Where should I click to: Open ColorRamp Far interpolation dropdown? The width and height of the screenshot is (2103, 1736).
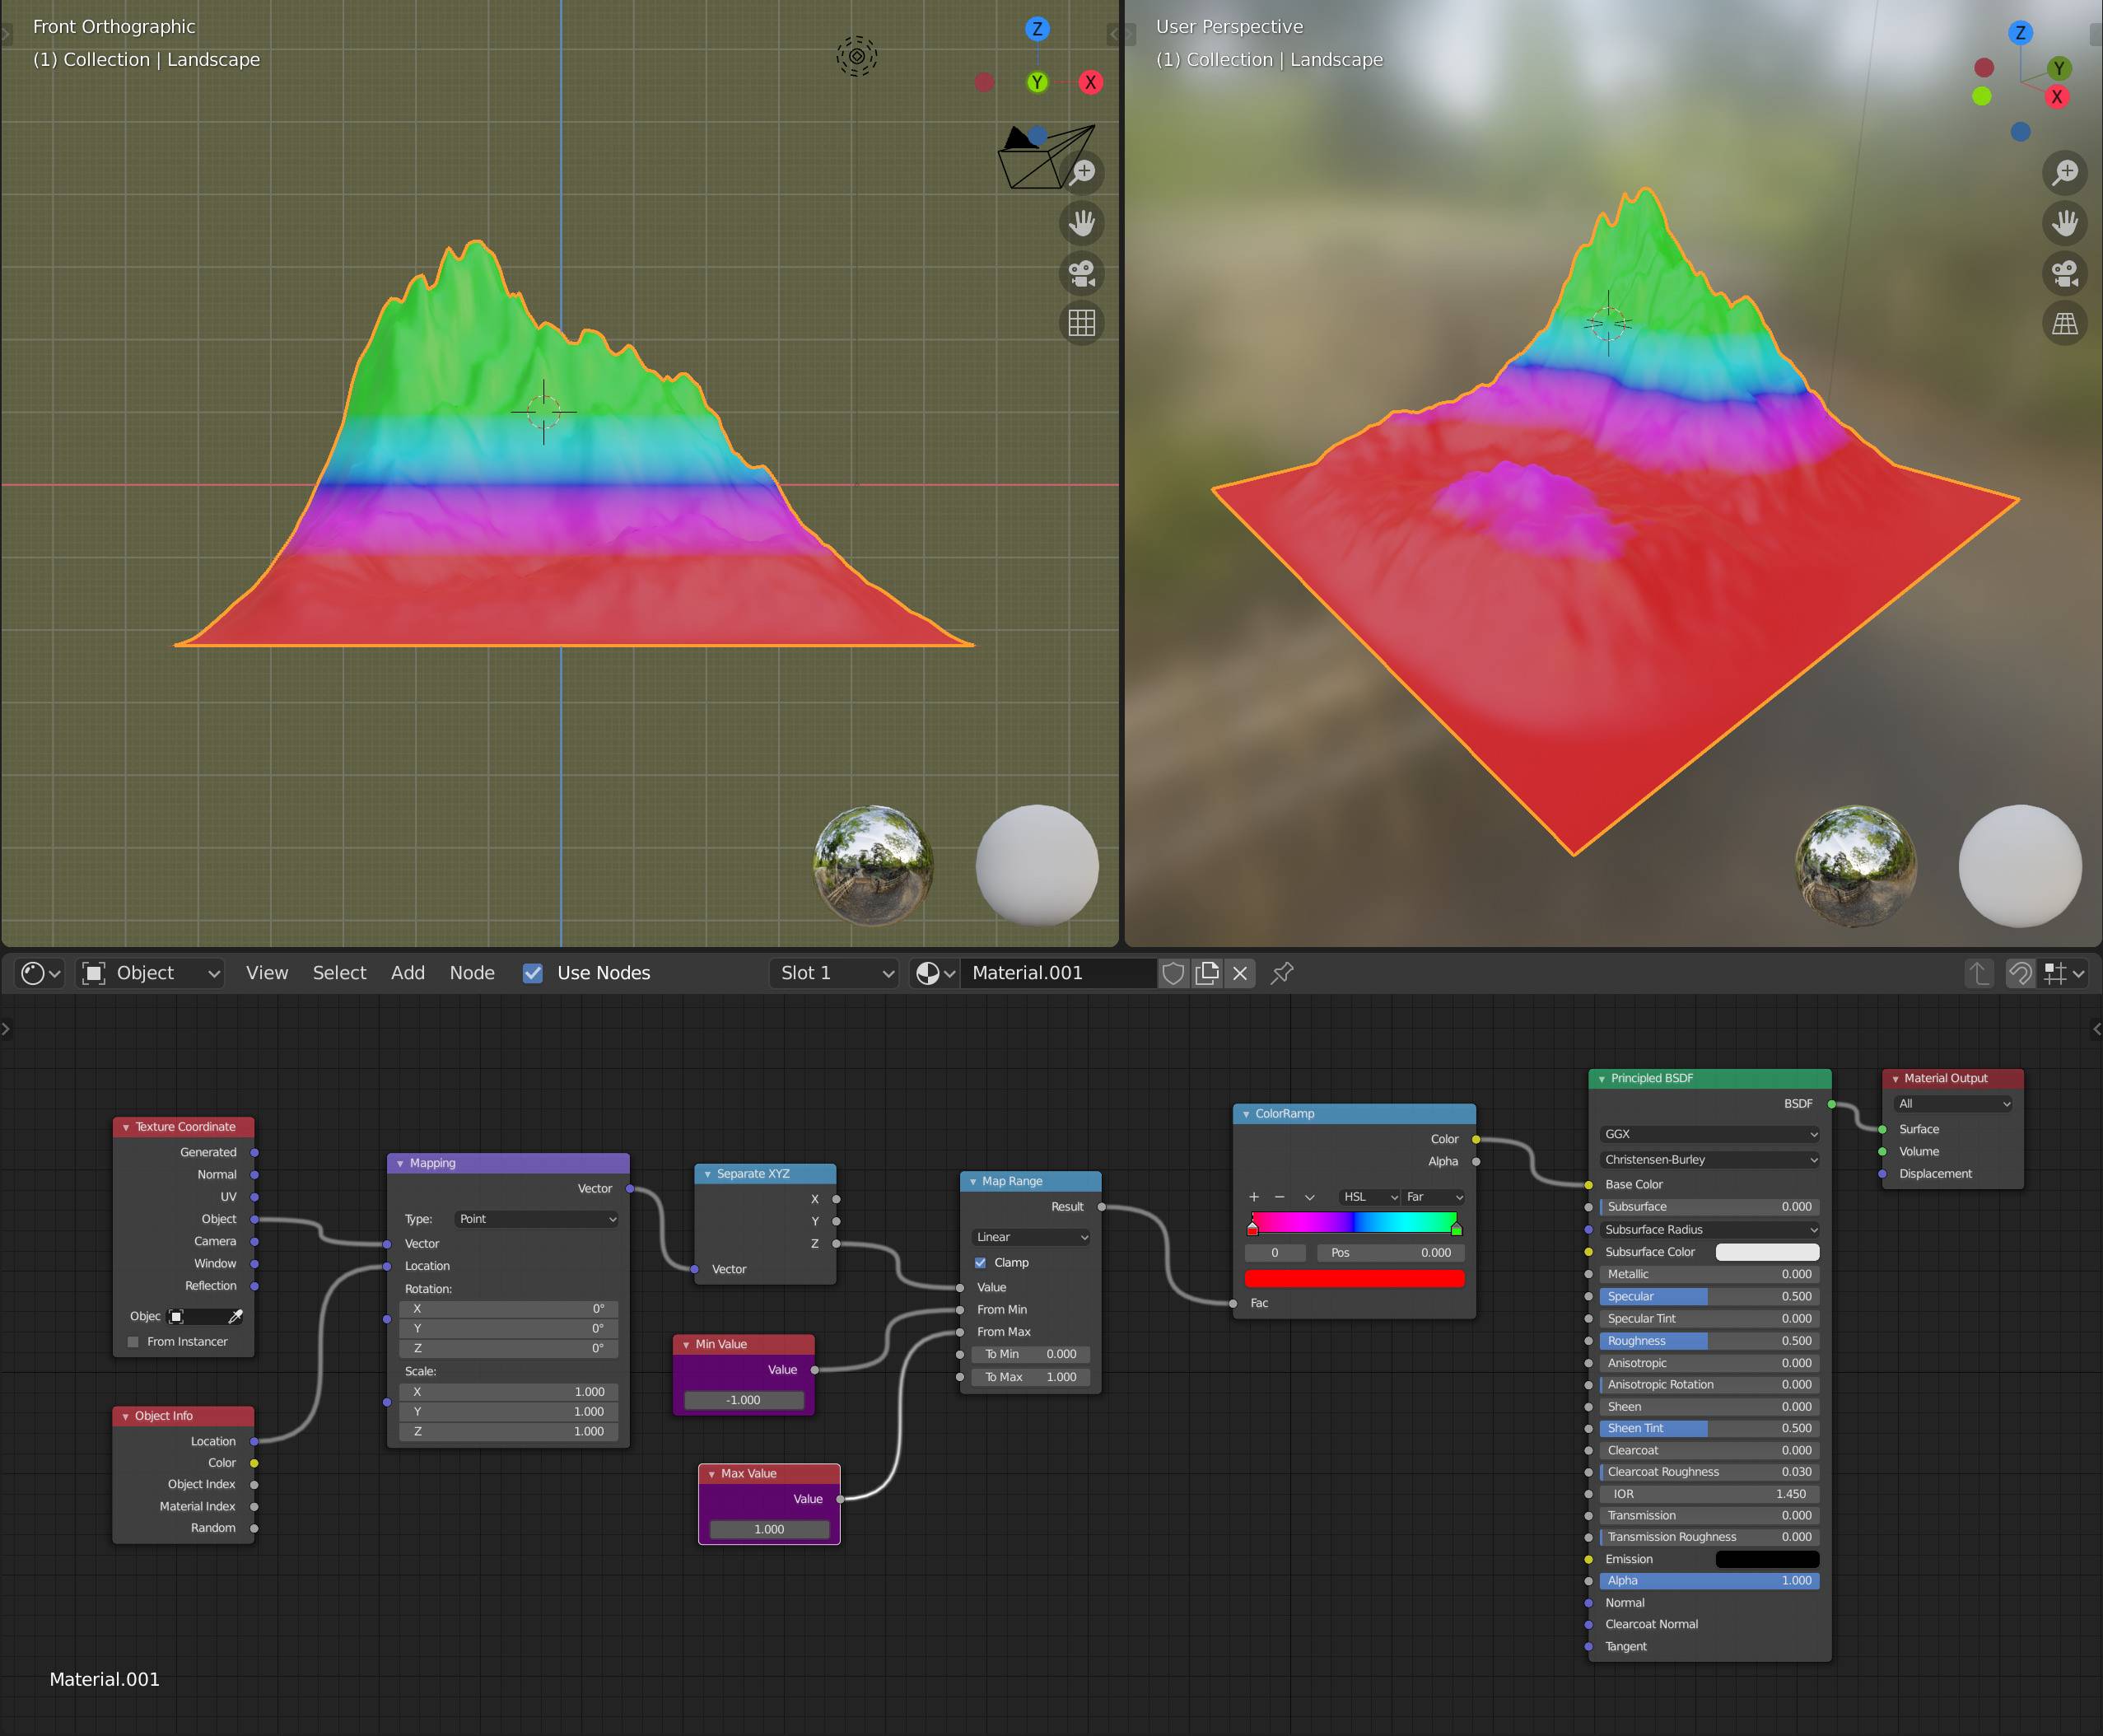pos(1434,1197)
